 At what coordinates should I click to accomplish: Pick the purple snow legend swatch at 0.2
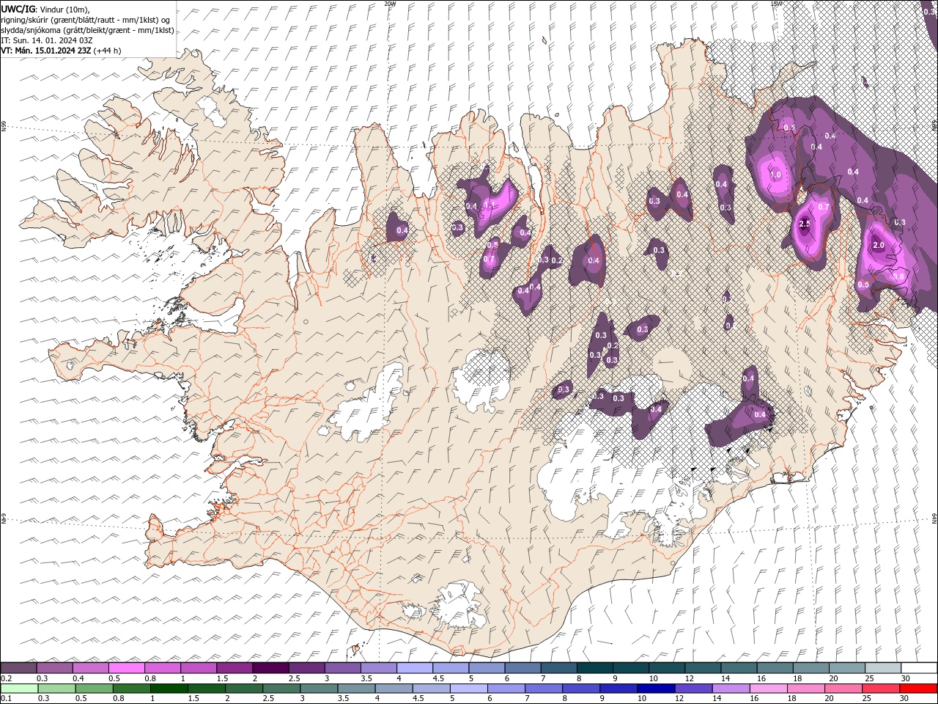coord(18,668)
